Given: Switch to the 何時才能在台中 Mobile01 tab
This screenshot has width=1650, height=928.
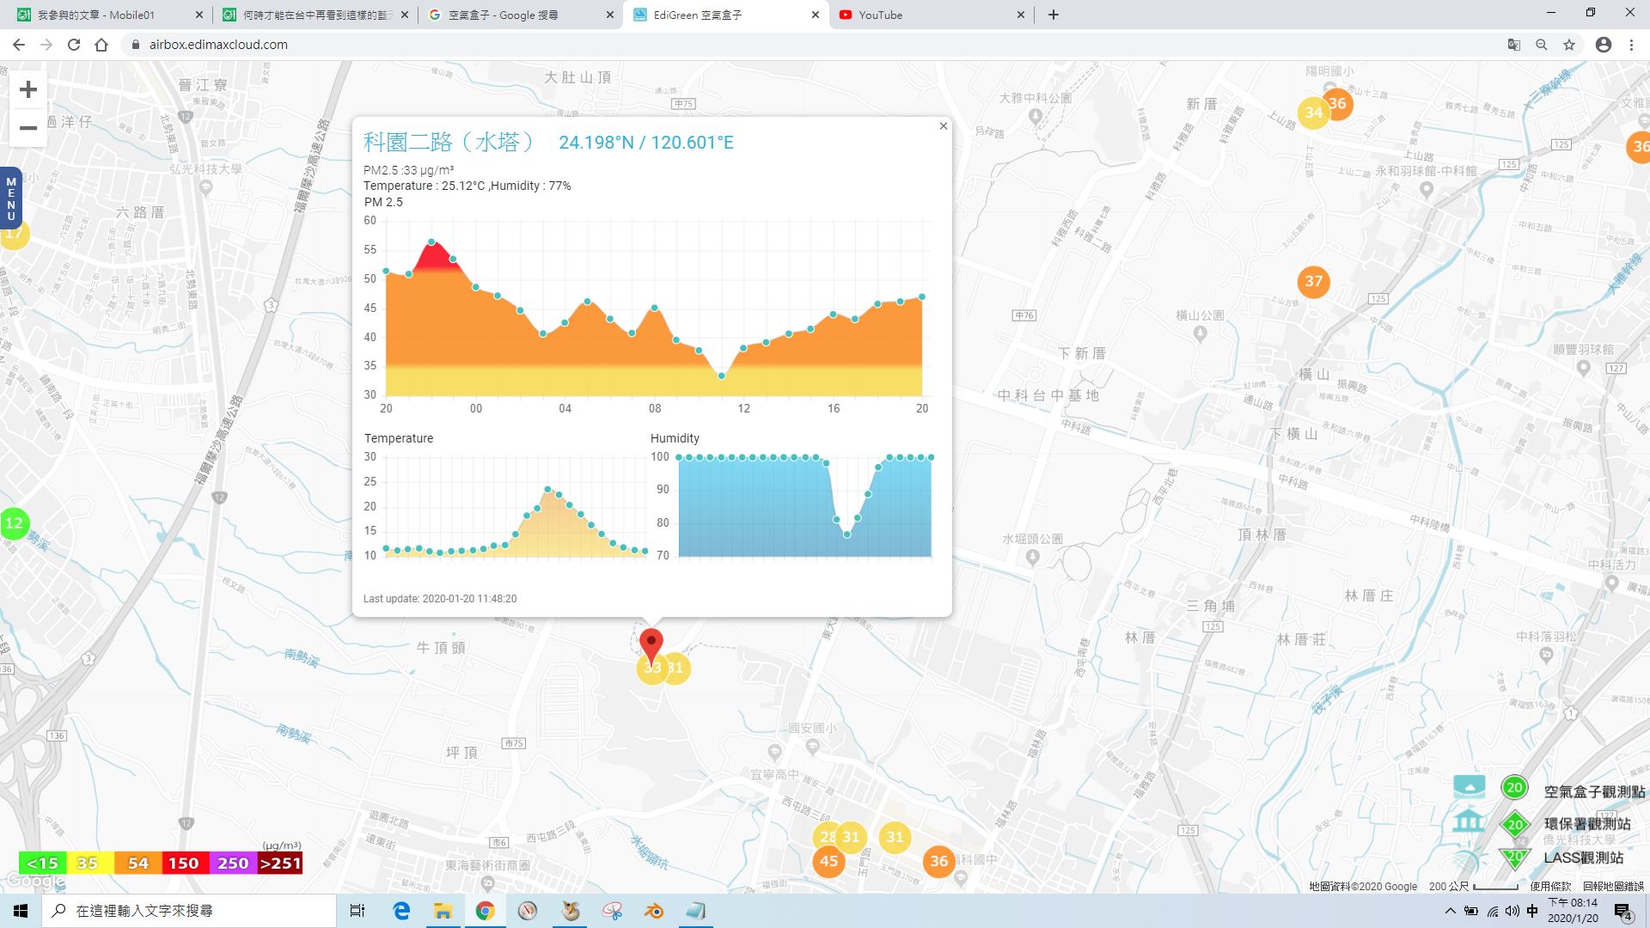Looking at the screenshot, I should (314, 15).
